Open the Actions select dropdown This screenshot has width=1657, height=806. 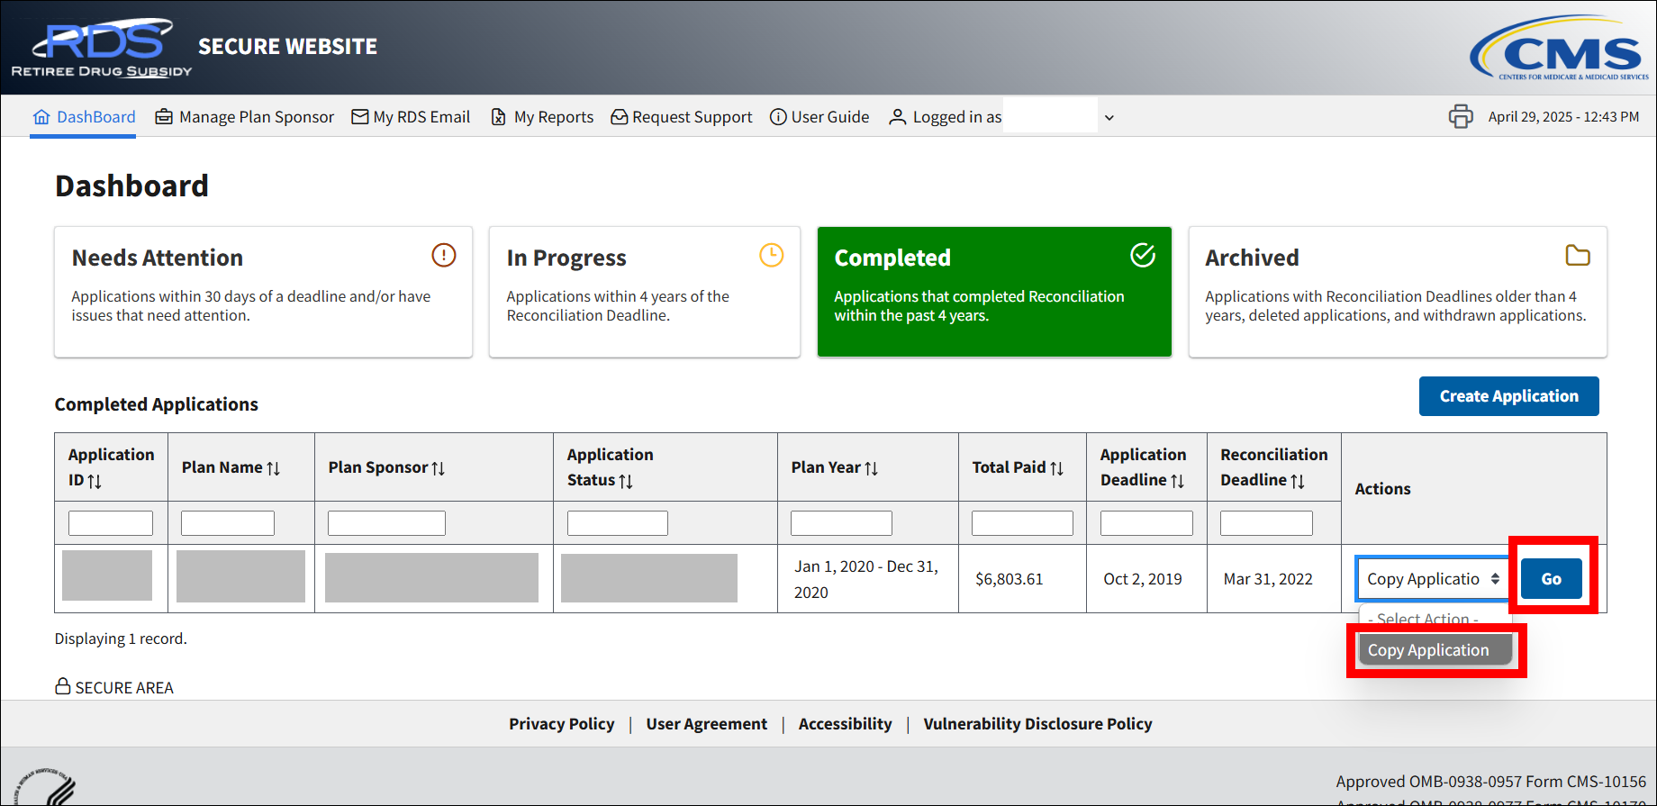1432,579
